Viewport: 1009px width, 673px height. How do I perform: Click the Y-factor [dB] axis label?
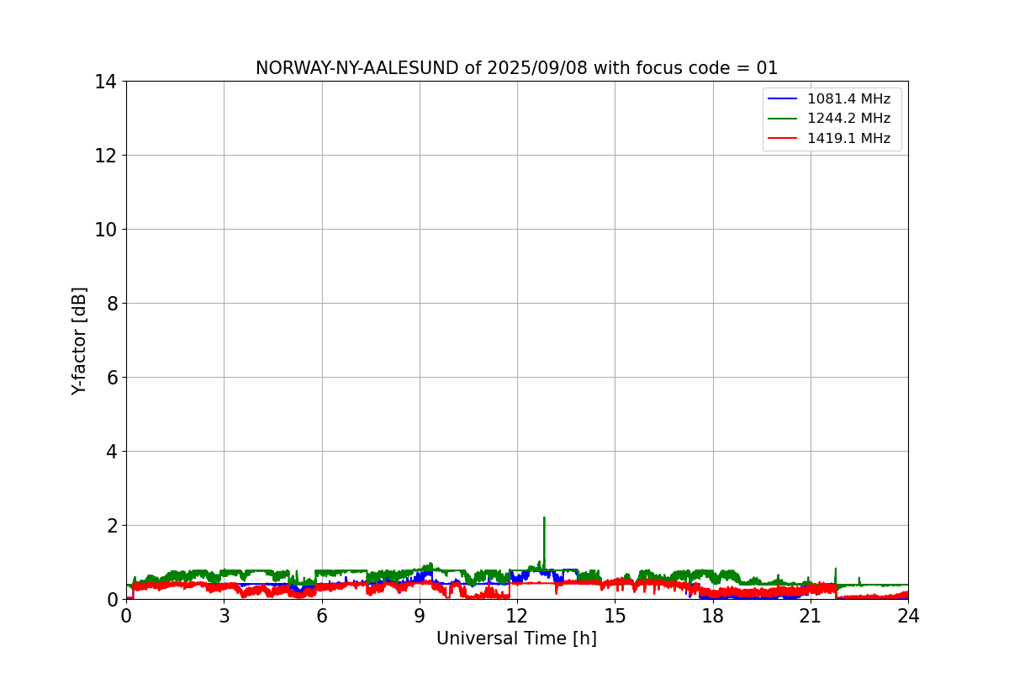[79, 341]
